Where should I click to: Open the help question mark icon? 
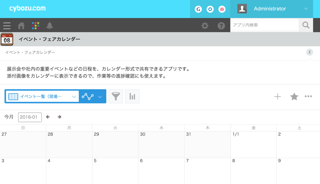[x=221, y=25]
